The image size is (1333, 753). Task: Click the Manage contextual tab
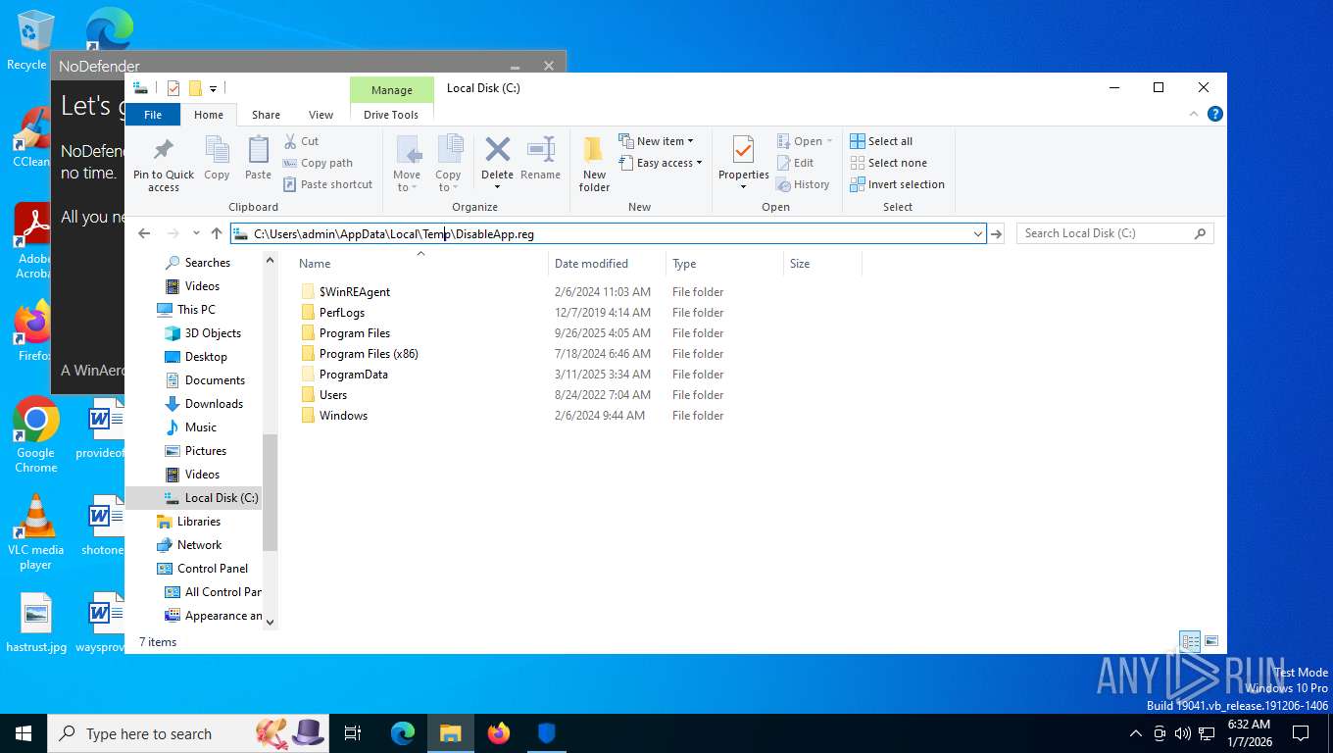(392, 90)
